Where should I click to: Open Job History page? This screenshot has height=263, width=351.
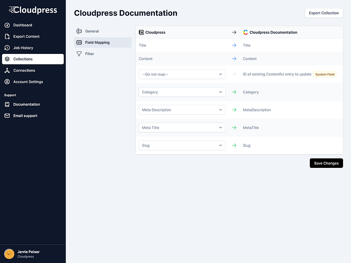pyautogui.click(x=33, y=48)
